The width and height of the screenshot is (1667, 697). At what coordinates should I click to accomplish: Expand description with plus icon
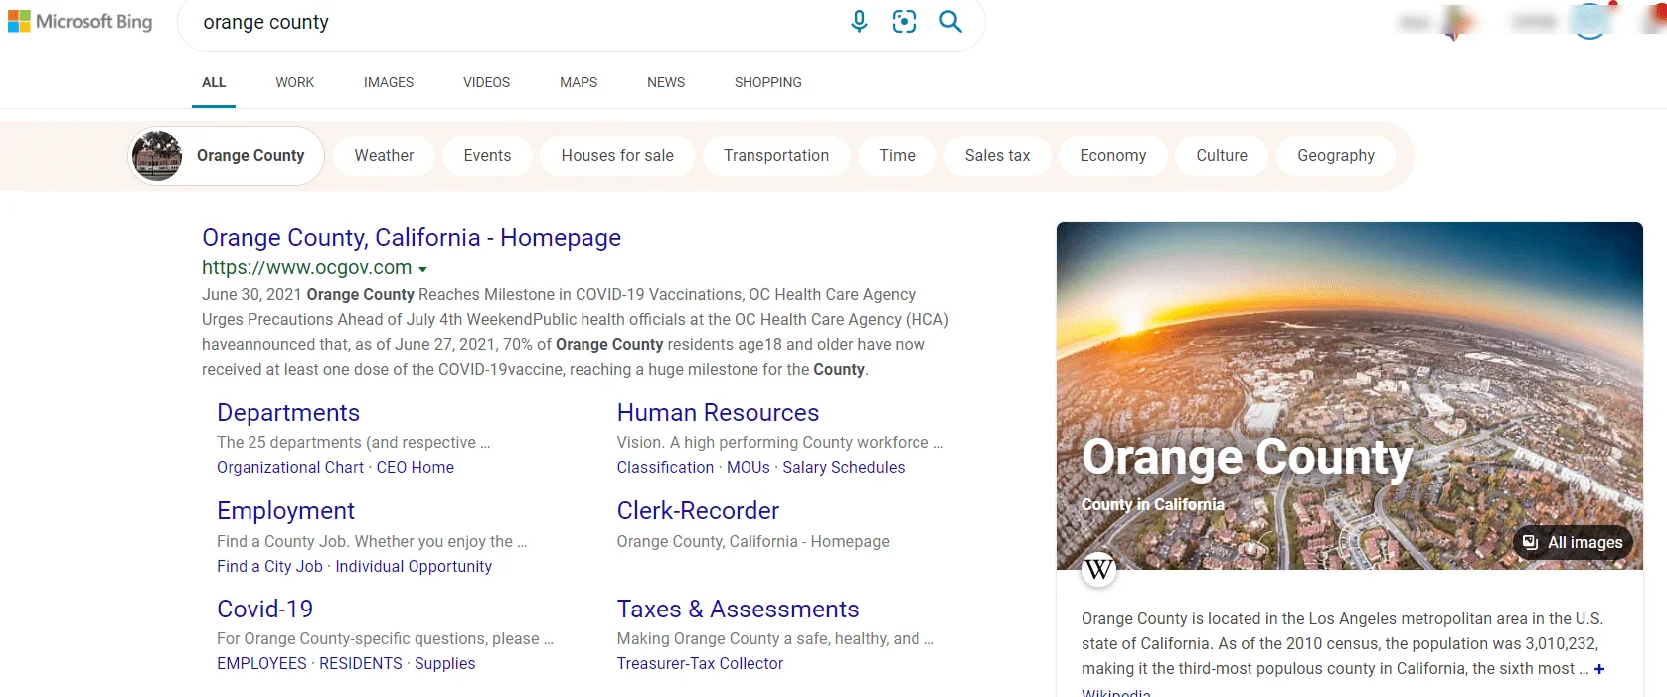tap(1599, 669)
